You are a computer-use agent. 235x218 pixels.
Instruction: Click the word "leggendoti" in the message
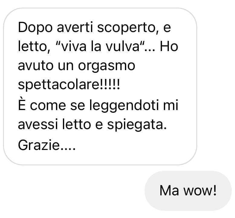point(124,106)
